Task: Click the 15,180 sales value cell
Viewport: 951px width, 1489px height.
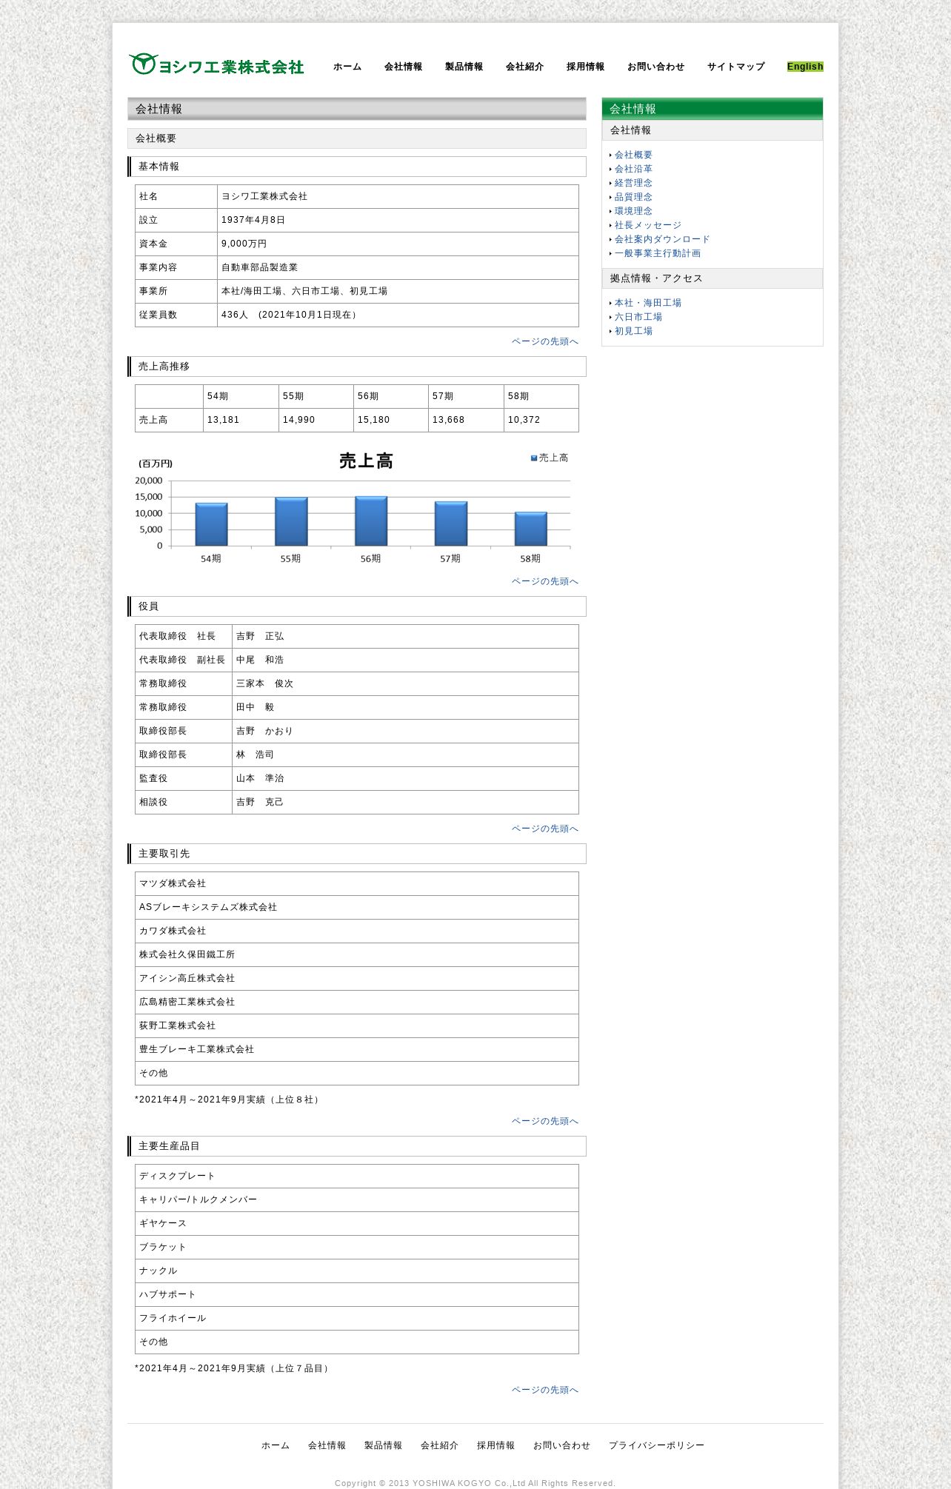Action: click(391, 420)
